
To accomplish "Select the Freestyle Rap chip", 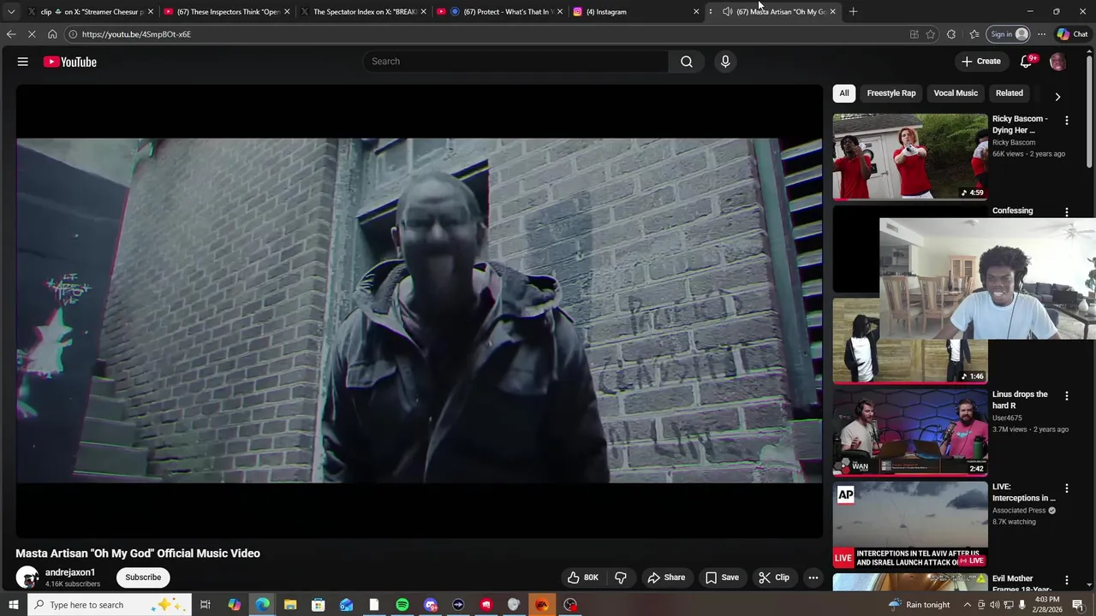I will point(891,93).
